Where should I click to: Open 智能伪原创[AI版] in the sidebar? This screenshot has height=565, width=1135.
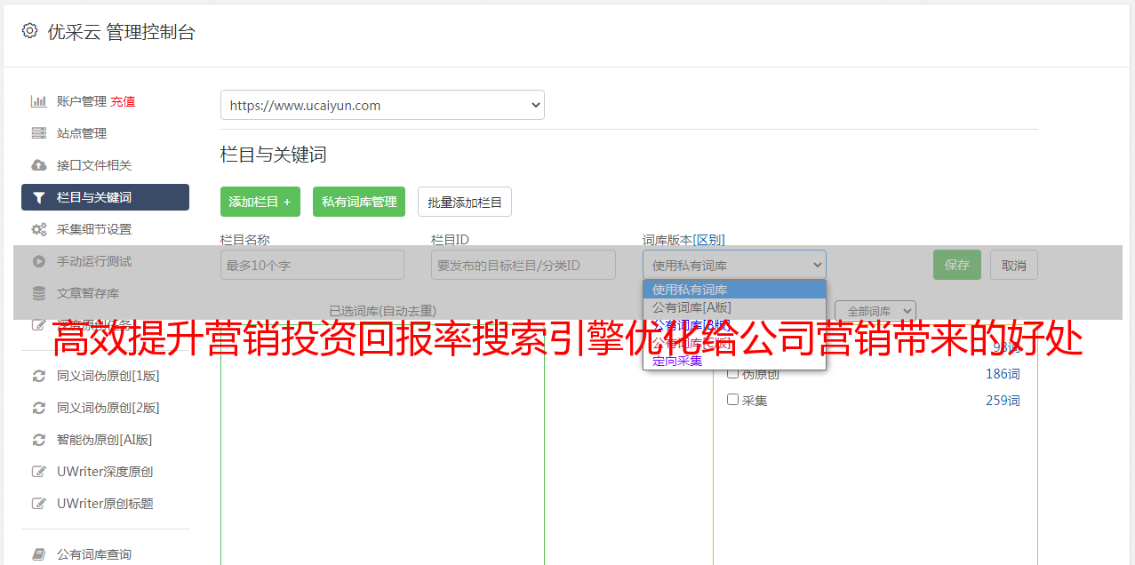click(x=105, y=440)
